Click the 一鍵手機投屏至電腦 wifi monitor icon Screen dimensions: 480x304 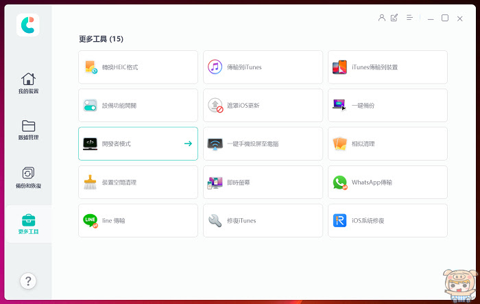[x=215, y=143]
